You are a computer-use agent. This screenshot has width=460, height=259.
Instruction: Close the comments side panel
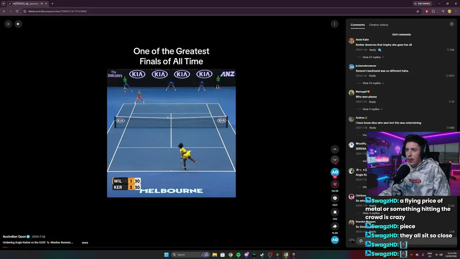click(452, 24)
